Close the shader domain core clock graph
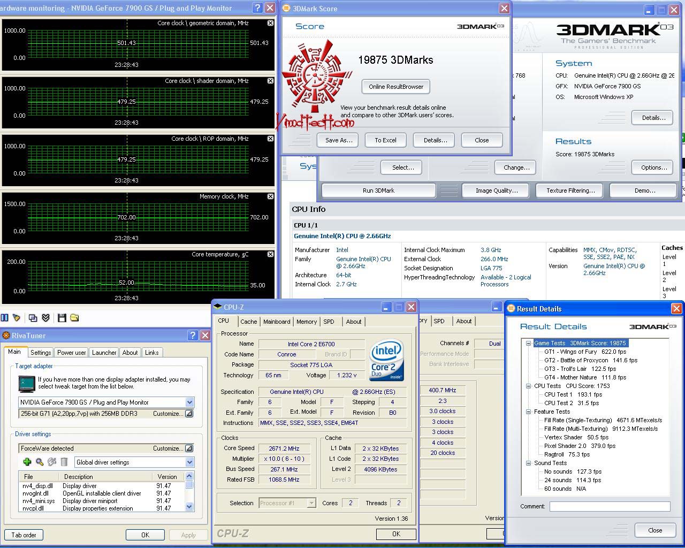This screenshot has width=685, height=548. pos(270,81)
